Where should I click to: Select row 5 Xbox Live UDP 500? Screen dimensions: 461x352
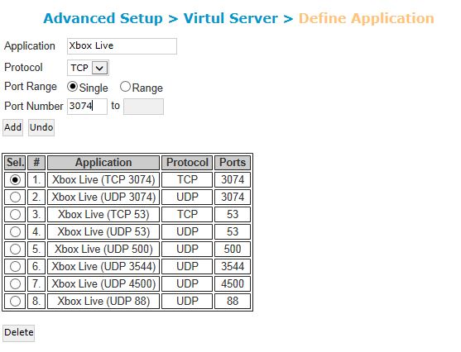(x=15, y=249)
